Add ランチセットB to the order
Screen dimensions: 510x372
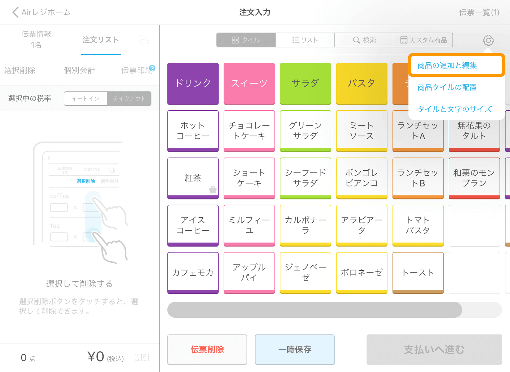coord(418,178)
